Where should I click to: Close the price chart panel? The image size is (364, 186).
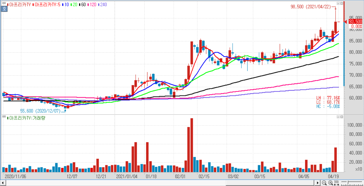pos(341,4)
